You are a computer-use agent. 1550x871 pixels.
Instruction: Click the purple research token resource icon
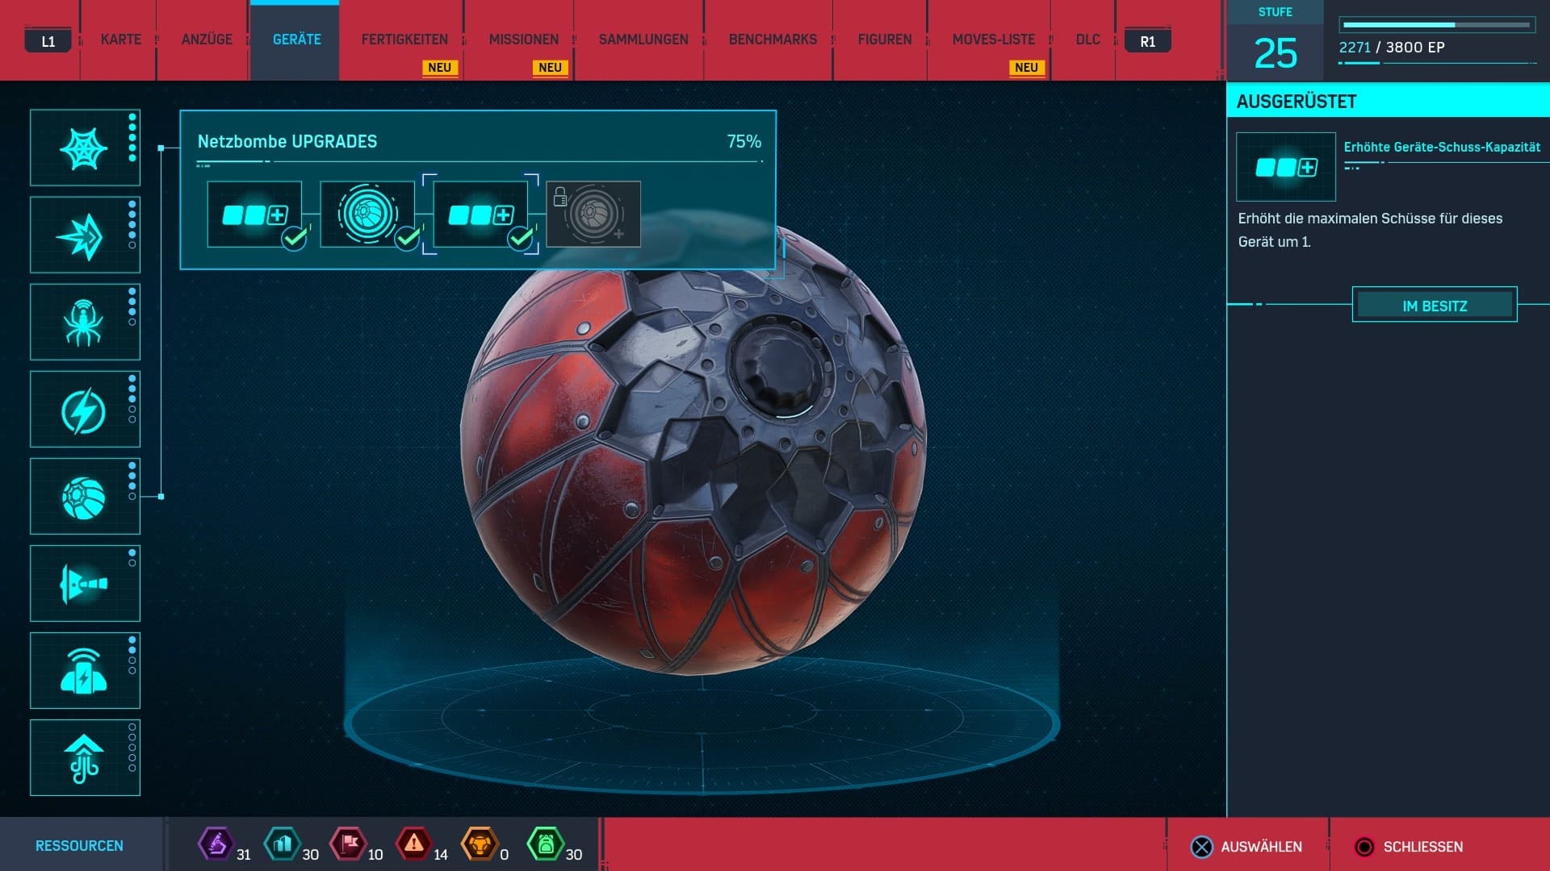click(216, 844)
